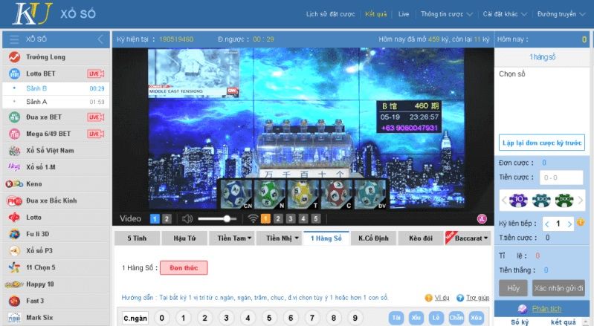Click the pink statistics chart icon
Image resolution: width=594 pixels, height=326 pixels.
coord(482,218)
